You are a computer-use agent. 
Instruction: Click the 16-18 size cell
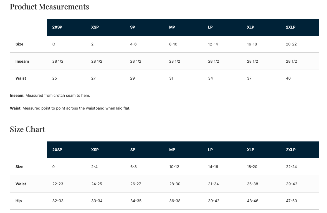[x=252, y=44]
